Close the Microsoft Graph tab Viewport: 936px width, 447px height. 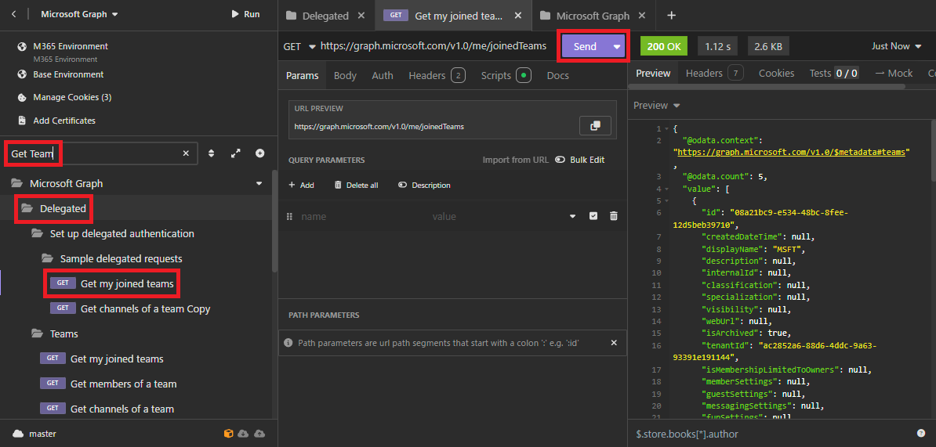(642, 16)
